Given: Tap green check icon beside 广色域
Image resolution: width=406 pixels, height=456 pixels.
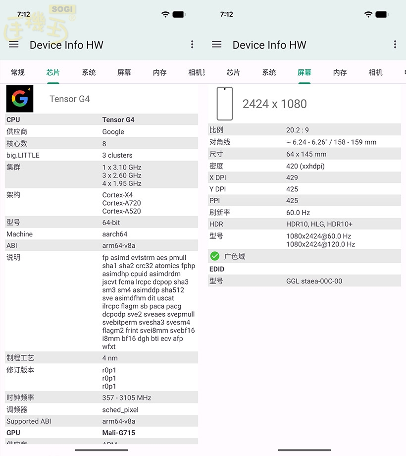Looking at the screenshot, I should click(215, 256).
